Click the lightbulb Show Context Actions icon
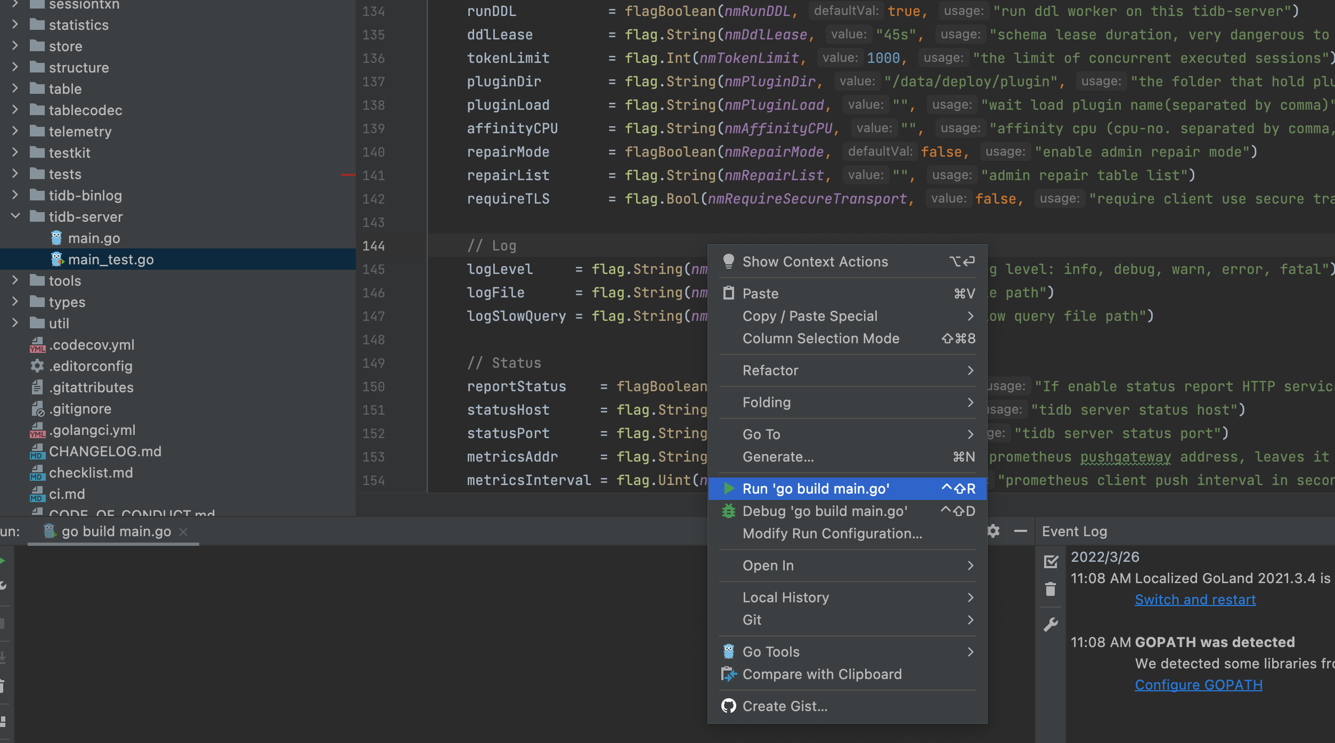This screenshot has width=1335, height=743. click(728, 261)
